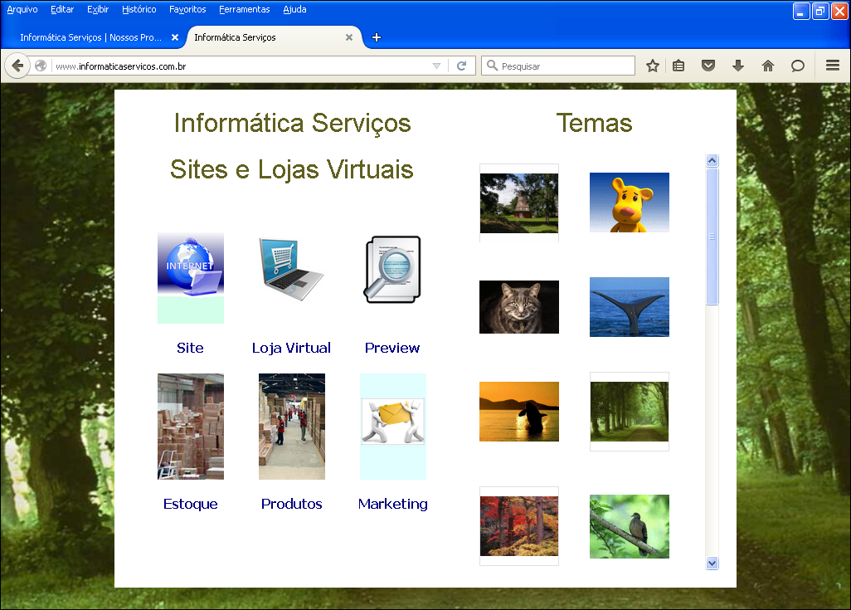Switch to the Nossos Pro... tab
Screen dimensions: 851x610
(x=90, y=37)
